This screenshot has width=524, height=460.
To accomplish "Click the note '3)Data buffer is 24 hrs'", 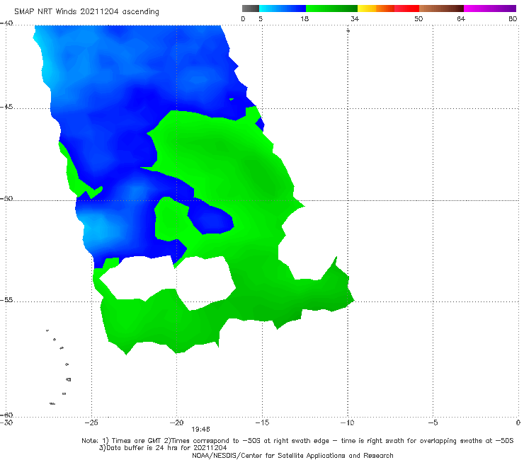I will (x=163, y=448).
